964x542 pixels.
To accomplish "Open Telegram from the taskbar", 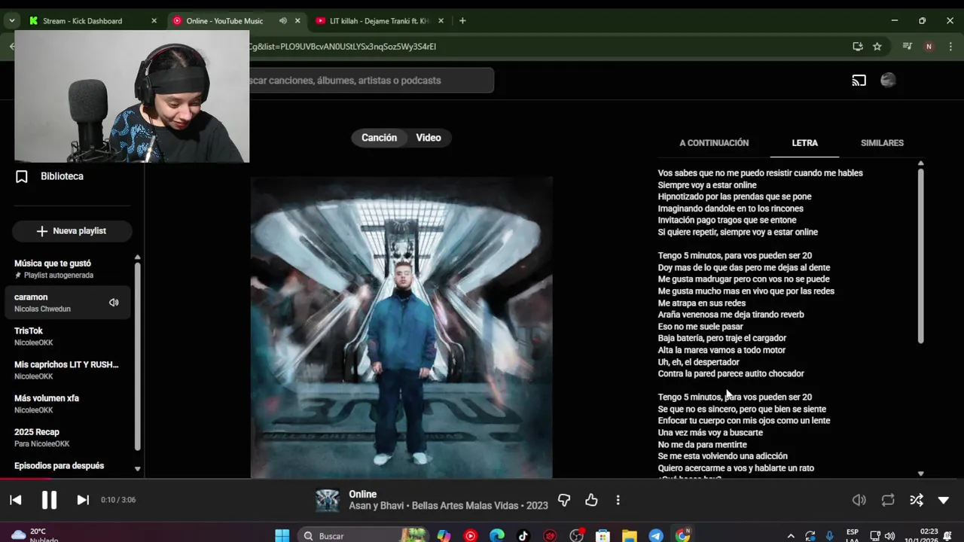I will tap(656, 536).
